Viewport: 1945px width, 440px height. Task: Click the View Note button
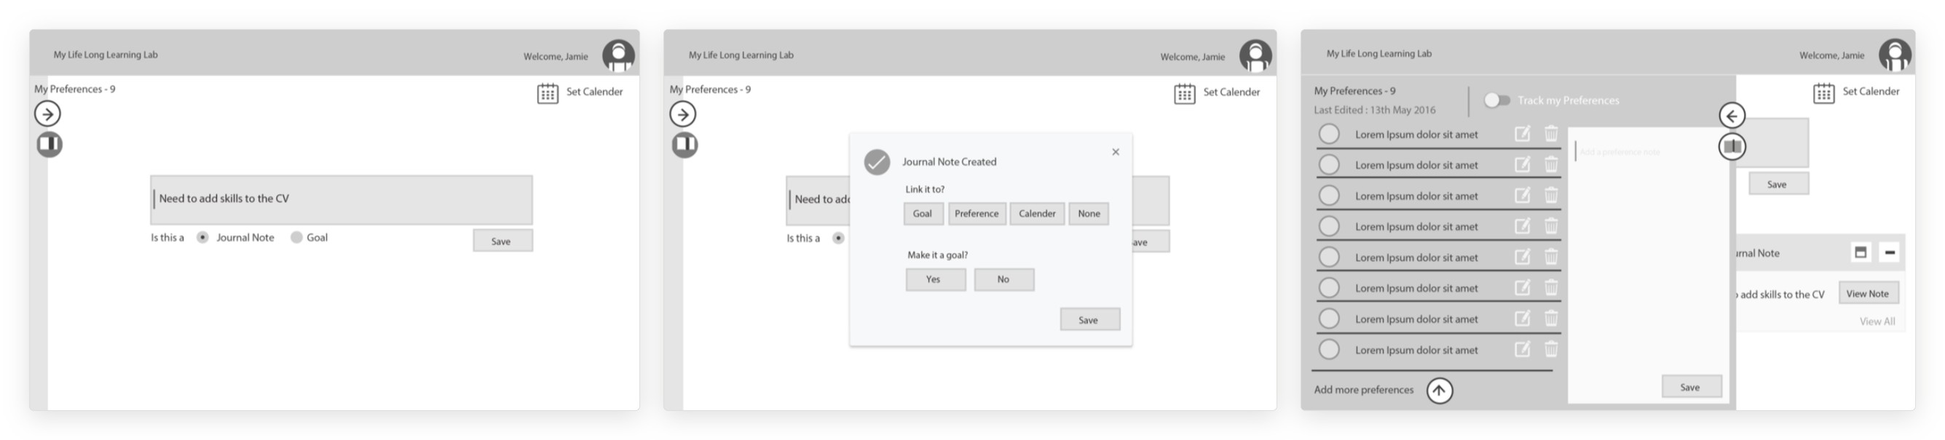tap(1868, 294)
